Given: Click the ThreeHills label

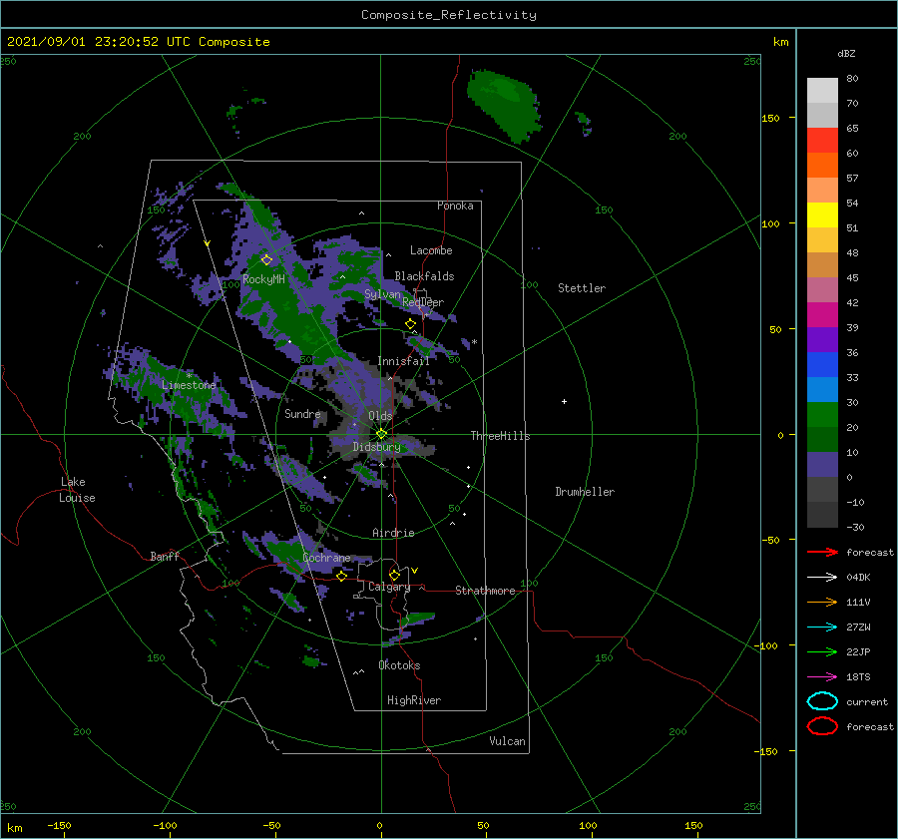Looking at the screenshot, I should click(501, 436).
